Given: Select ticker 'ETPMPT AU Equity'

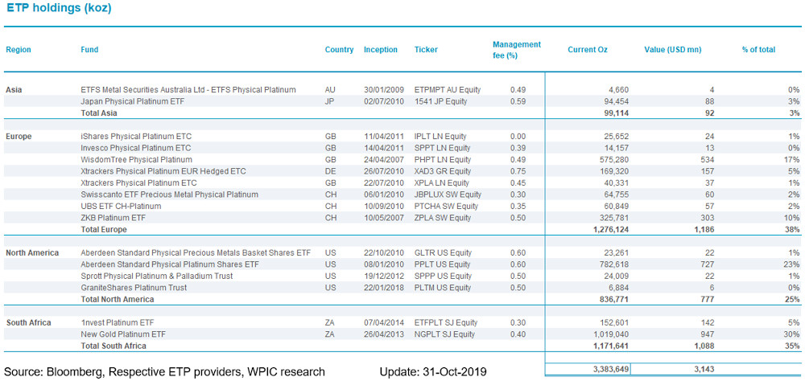Looking at the screenshot, I should [x=447, y=90].
